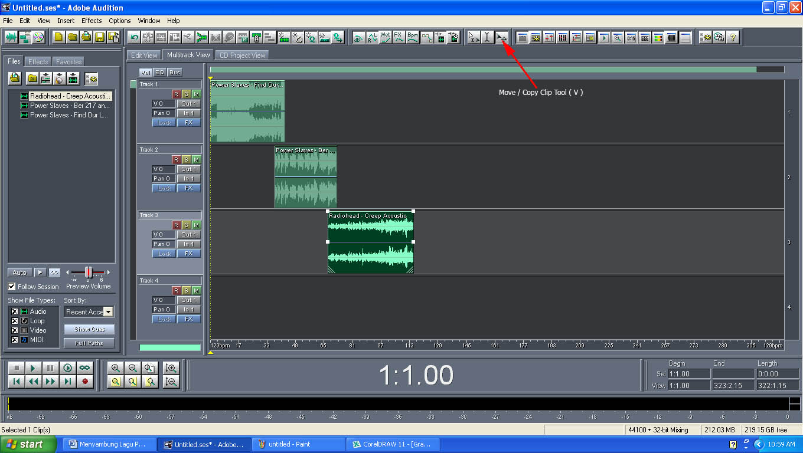Image resolution: width=803 pixels, height=453 pixels.
Task: Click the waveform Edit View icon
Action: point(11,37)
